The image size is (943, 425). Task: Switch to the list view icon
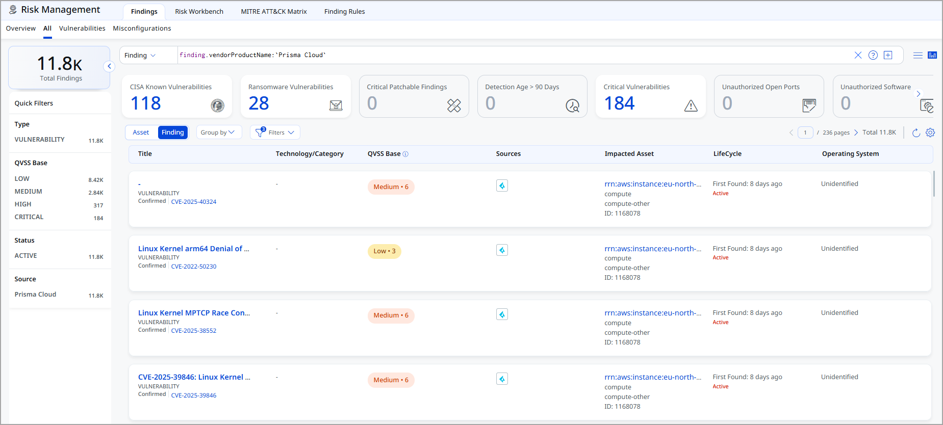[x=917, y=55]
